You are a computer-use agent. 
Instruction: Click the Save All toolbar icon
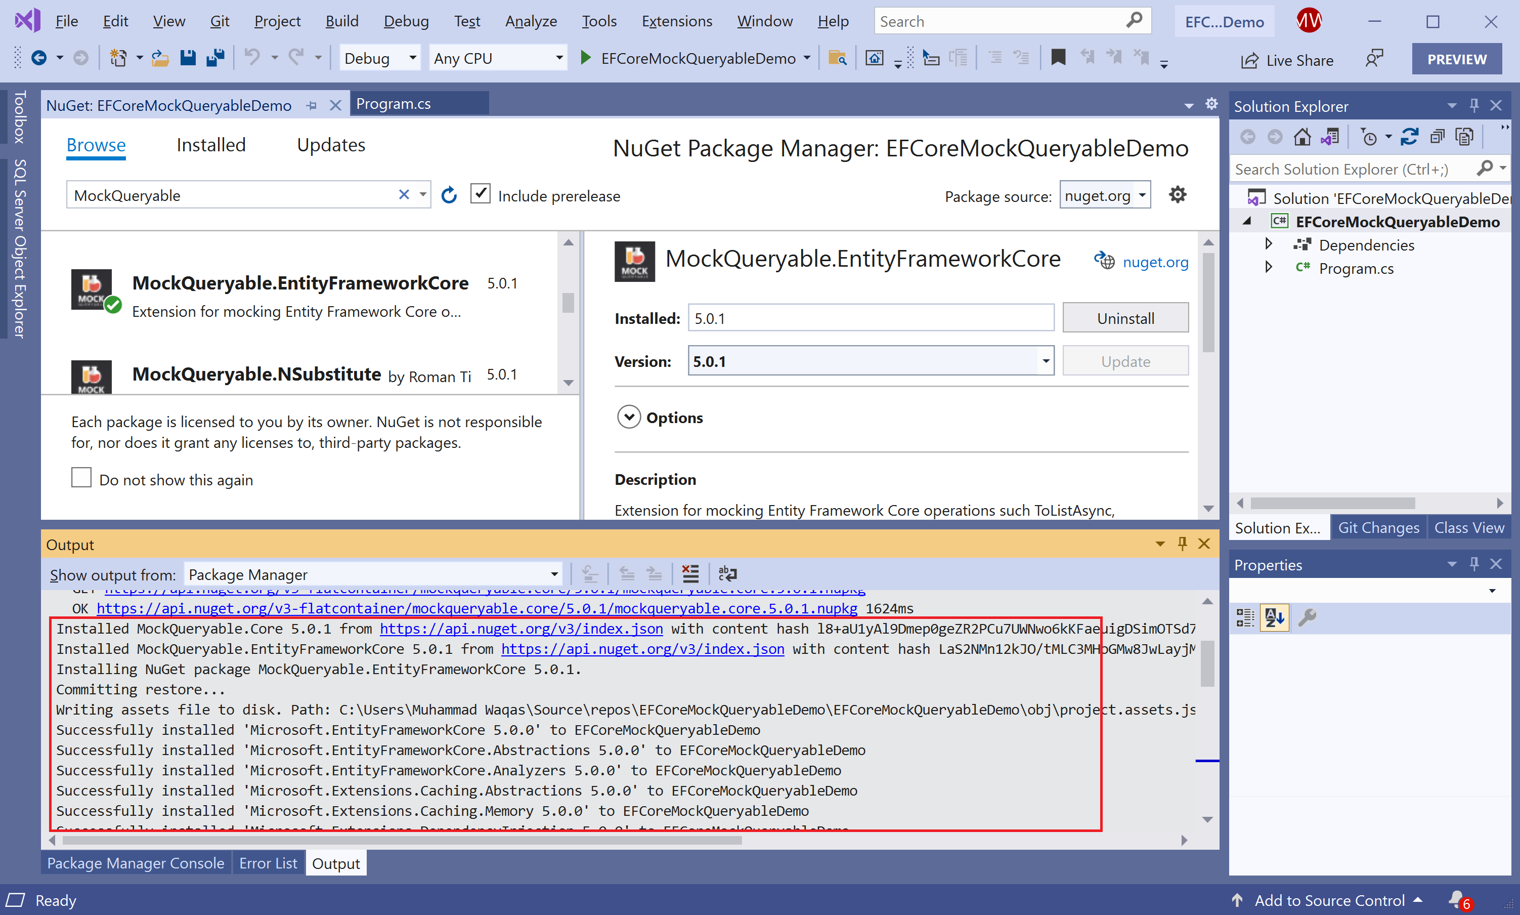pyautogui.click(x=215, y=58)
